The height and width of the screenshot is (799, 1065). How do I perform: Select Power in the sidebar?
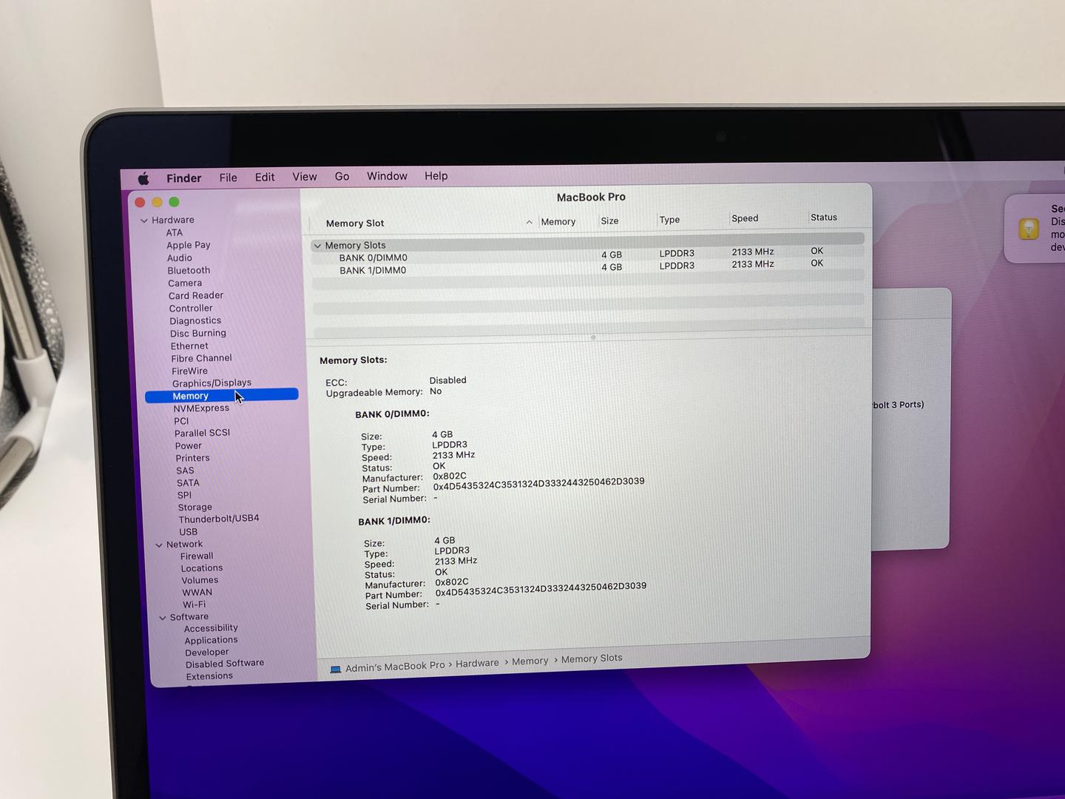[x=189, y=445]
